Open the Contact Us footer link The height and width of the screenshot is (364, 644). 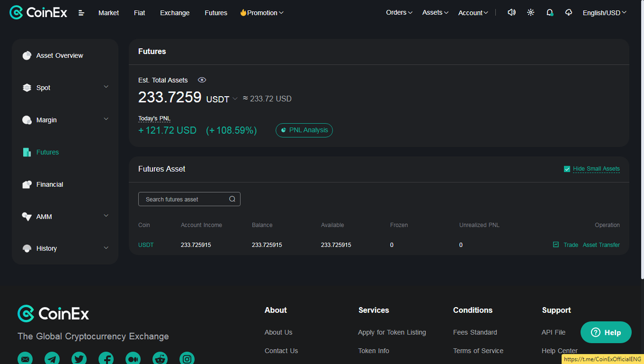pos(281,351)
